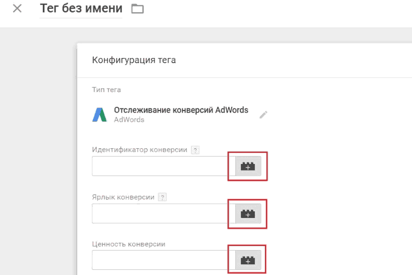Viewport: 412px width, 275px height.
Task: Edit tag type with pencil icon
Action: pos(263,115)
